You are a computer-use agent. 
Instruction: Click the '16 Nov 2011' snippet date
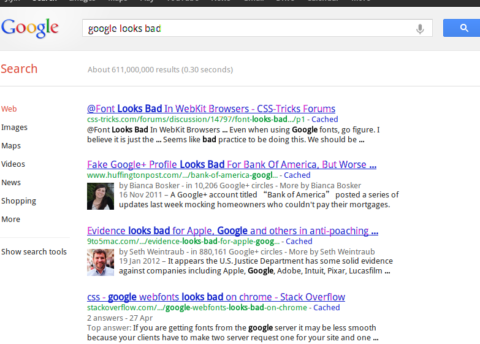140,194
